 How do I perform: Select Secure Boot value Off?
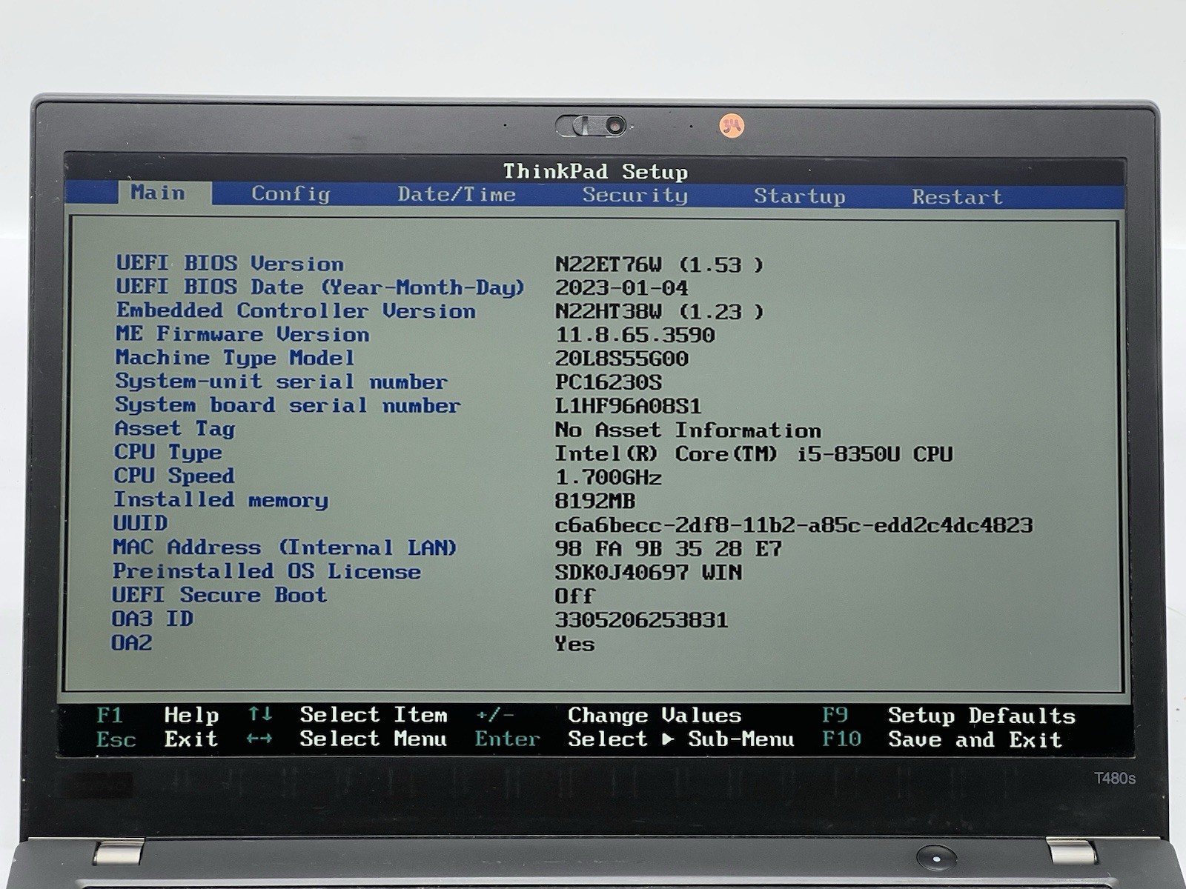click(x=574, y=596)
